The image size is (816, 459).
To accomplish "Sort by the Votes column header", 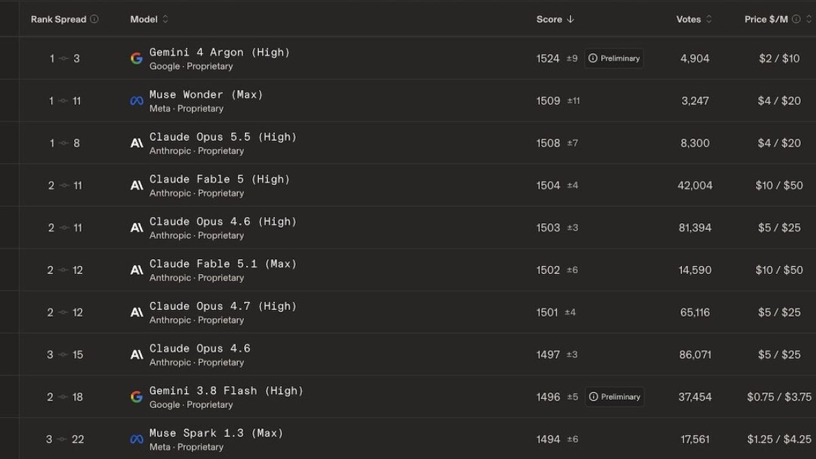I will click(688, 19).
